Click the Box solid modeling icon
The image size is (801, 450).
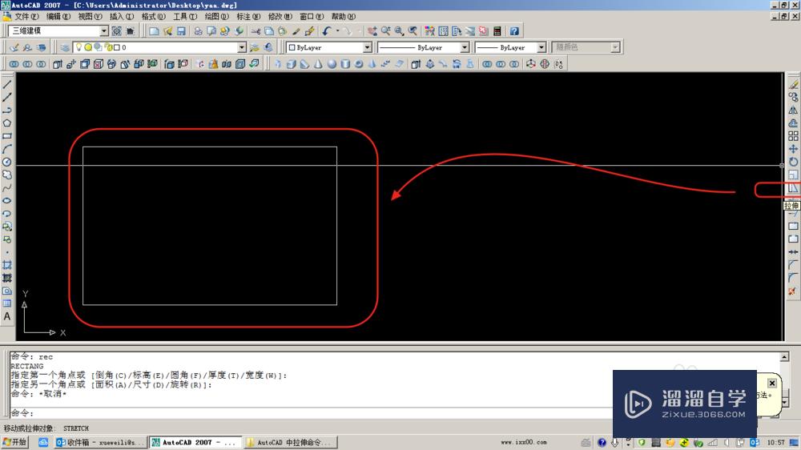coord(292,64)
